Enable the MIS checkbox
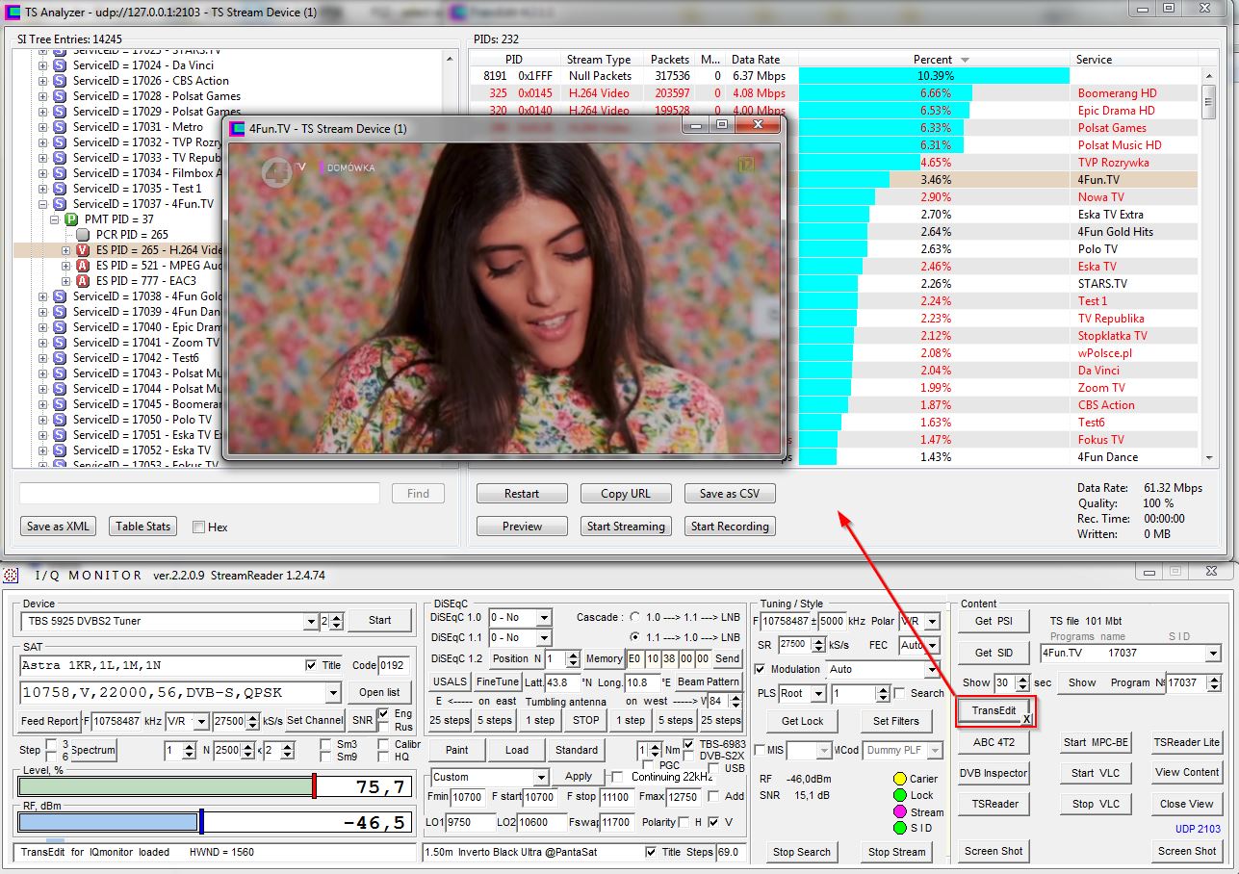1239x874 pixels. click(x=761, y=750)
